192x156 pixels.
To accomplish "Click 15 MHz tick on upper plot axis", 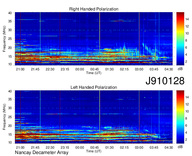I will point(10,57).
